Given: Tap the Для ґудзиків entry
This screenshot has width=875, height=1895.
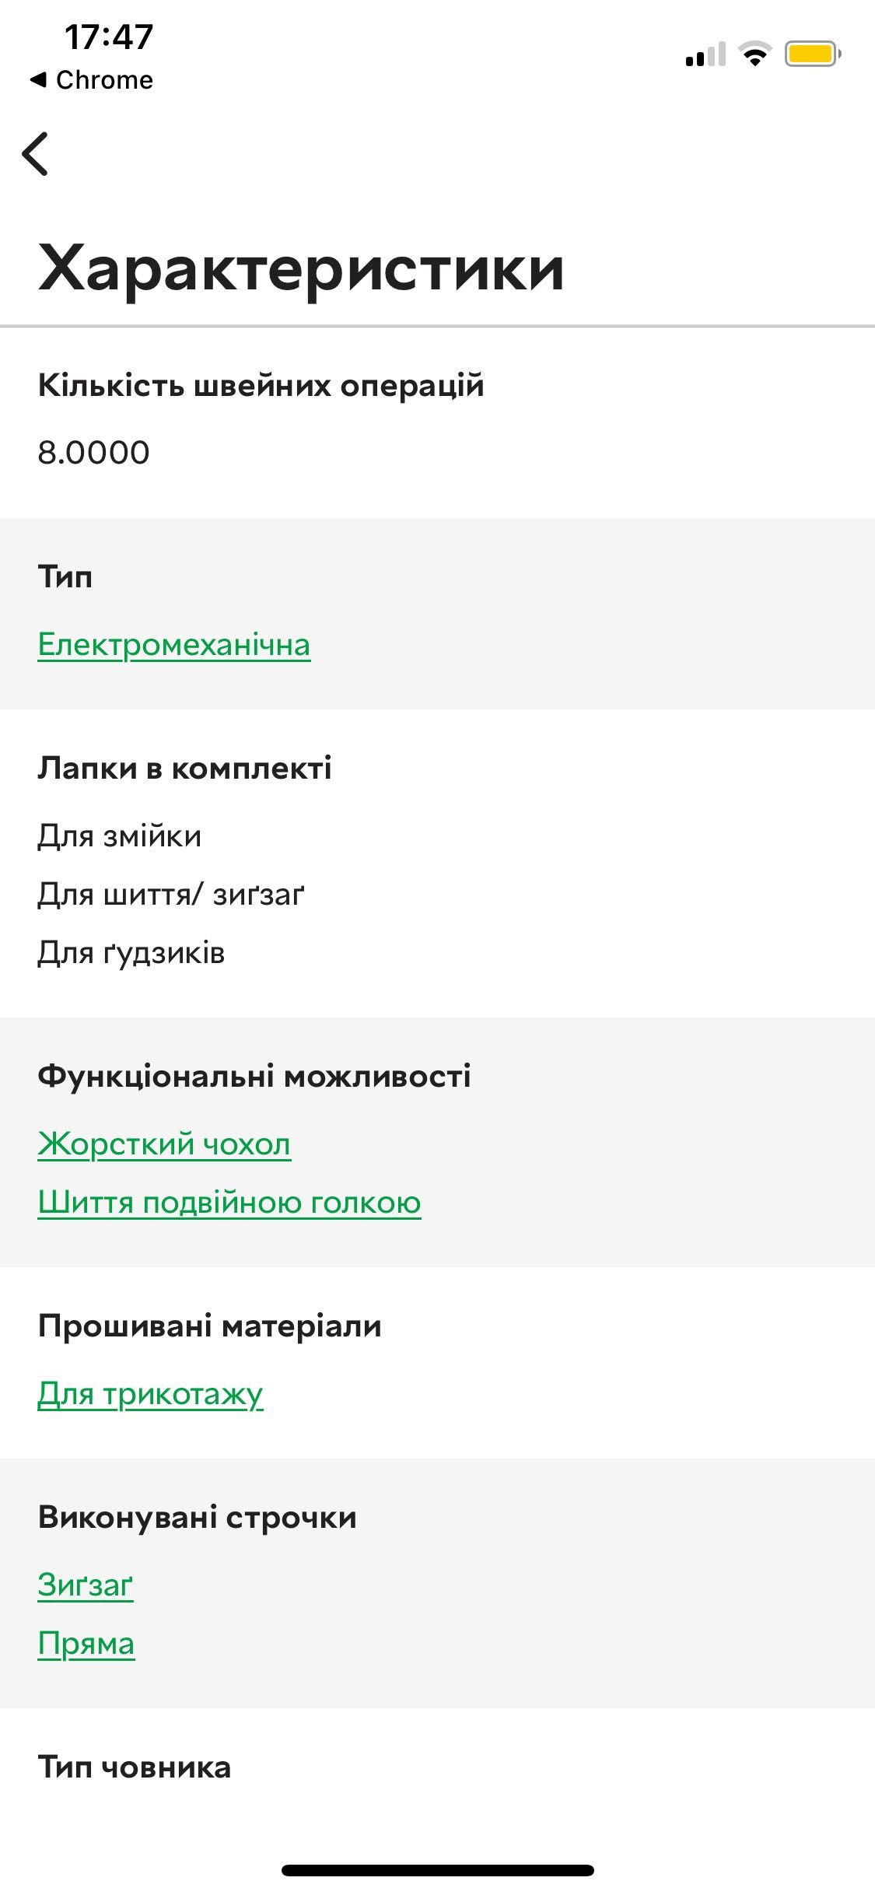Looking at the screenshot, I should pos(131,953).
